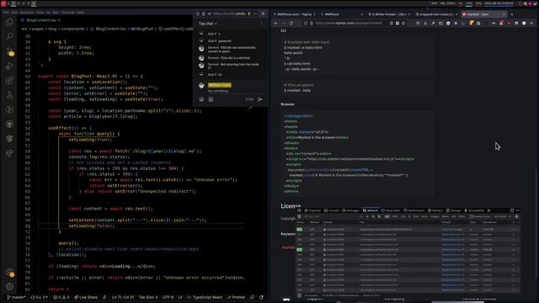Expand the components breadcrumb segment

point(73,29)
